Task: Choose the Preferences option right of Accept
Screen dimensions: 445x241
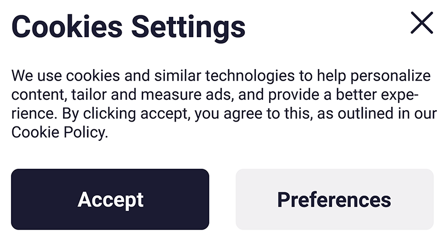Action: click(334, 199)
